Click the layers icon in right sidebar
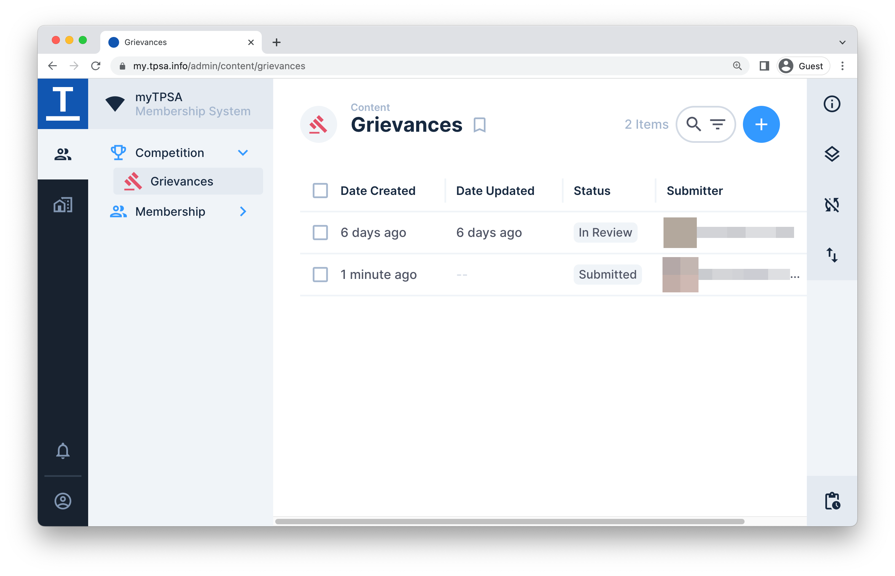The width and height of the screenshot is (895, 576). [831, 154]
